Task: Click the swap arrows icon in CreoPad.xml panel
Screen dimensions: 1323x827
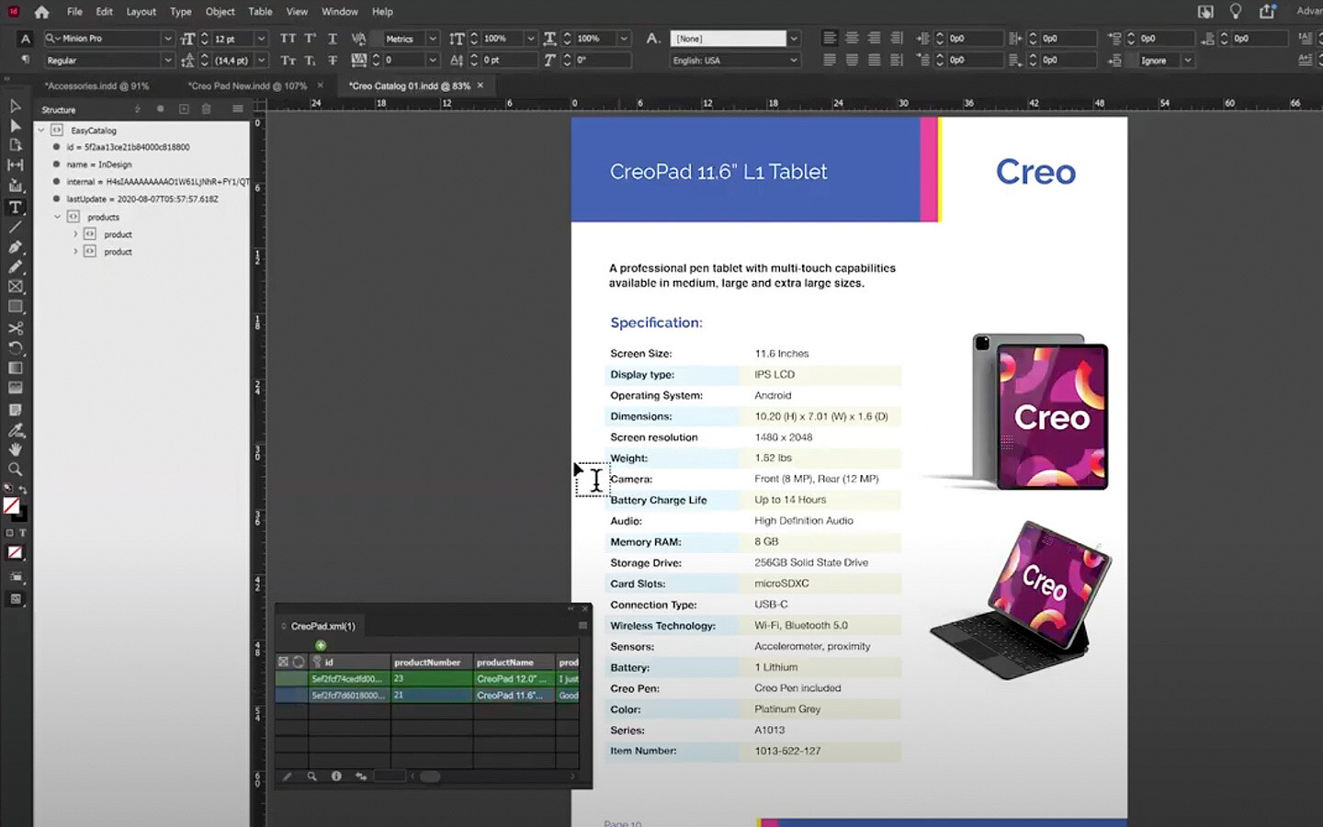Action: [x=361, y=776]
